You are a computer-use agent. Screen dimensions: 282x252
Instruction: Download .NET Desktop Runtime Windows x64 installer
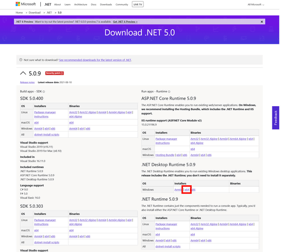187,190
